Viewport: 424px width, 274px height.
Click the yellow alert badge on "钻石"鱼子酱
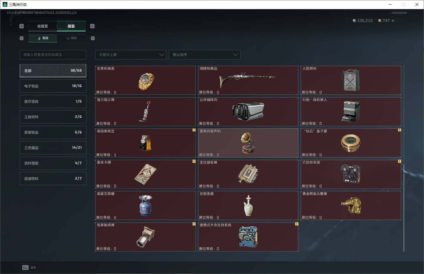pyautogui.click(x=399, y=130)
